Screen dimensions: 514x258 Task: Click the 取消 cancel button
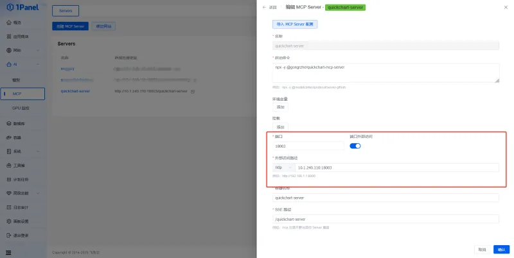(x=483, y=250)
